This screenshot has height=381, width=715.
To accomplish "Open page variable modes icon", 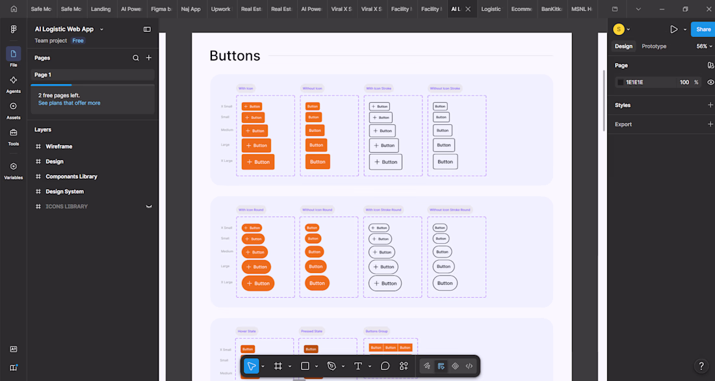I will click(x=710, y=65).
